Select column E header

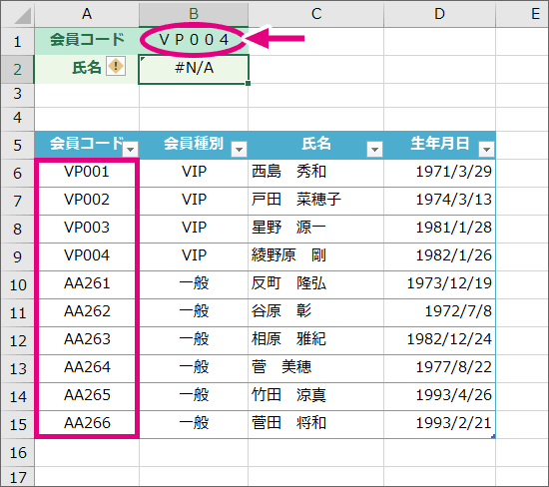(522, 14)
